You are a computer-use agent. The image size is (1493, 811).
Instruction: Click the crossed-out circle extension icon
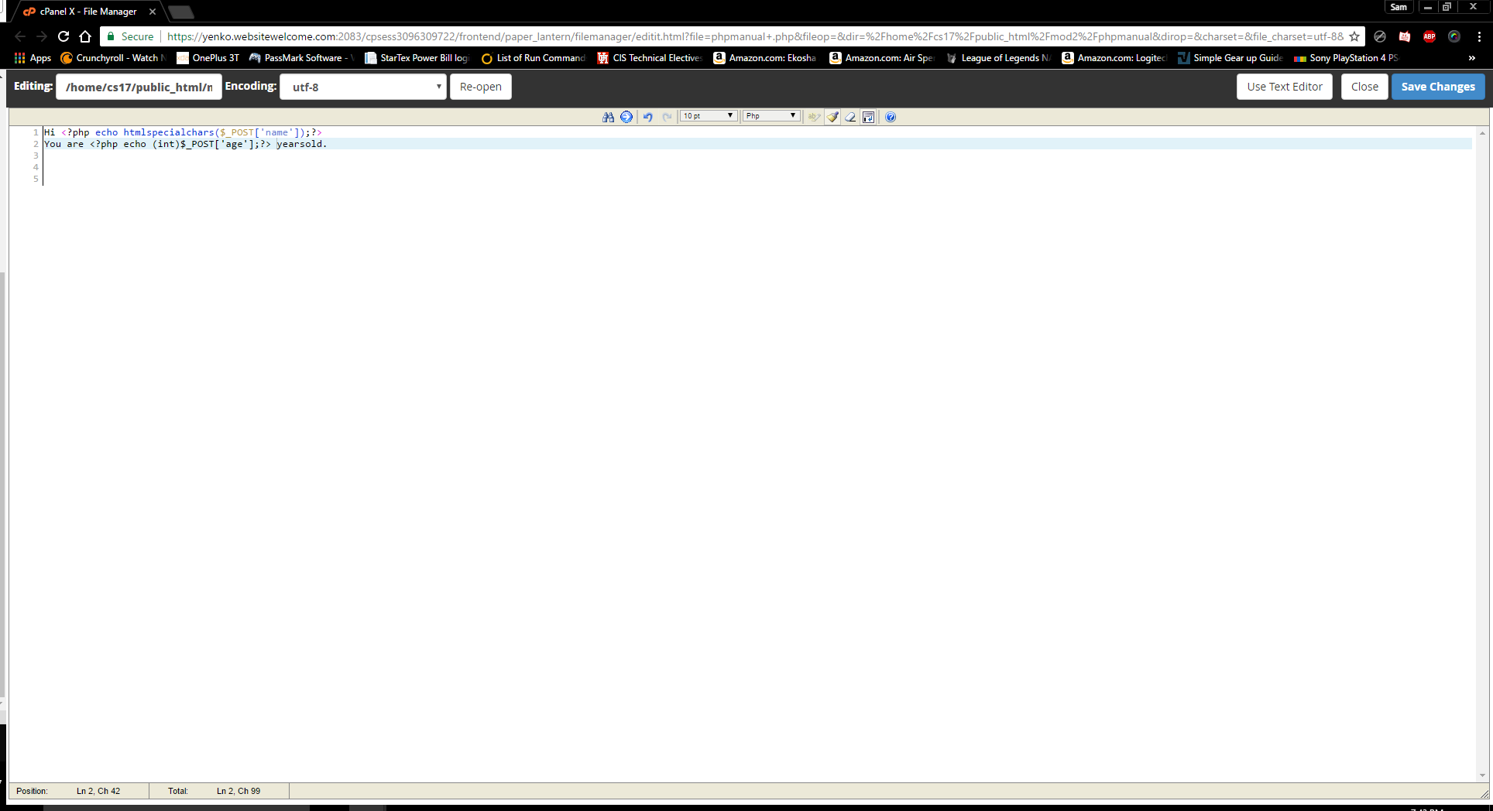point(1380,36)
